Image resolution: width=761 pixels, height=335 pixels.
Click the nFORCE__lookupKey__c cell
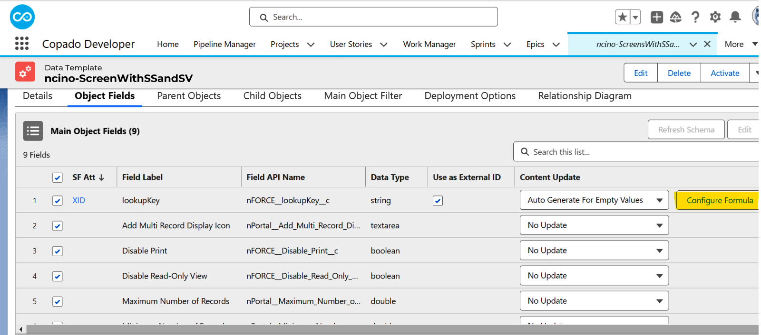pos(288,201)
